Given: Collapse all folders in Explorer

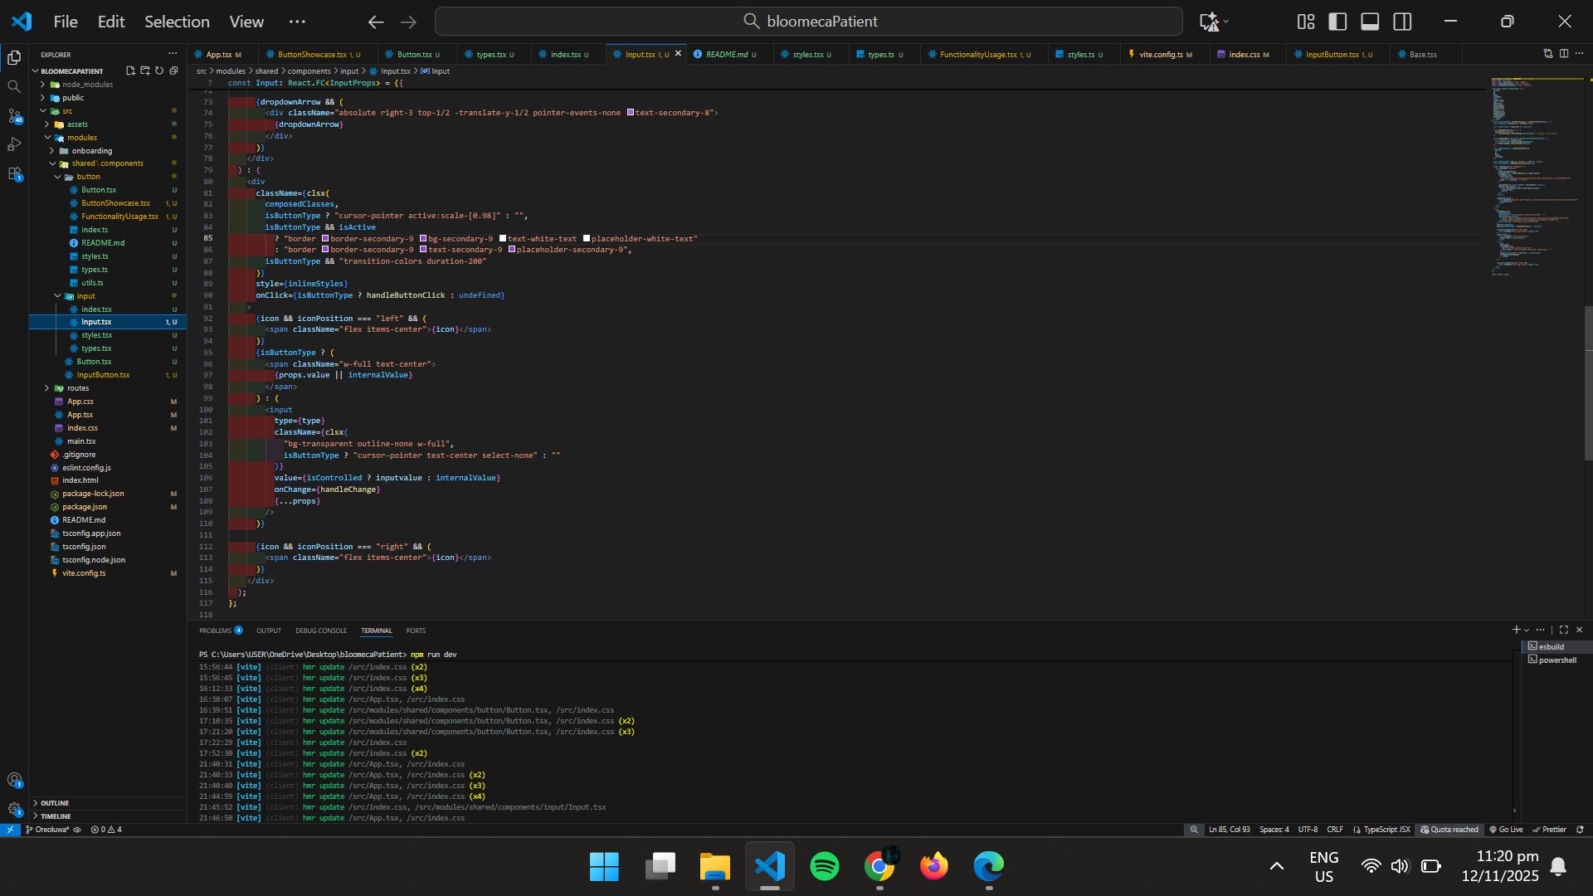Looking at the screenshot, I should pos(173,71).
